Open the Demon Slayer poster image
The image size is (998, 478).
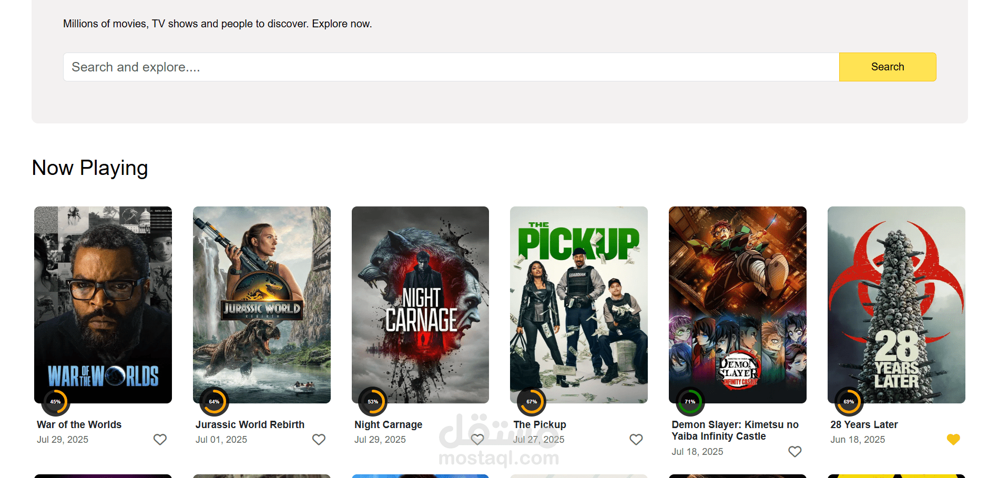pos(738,305)
